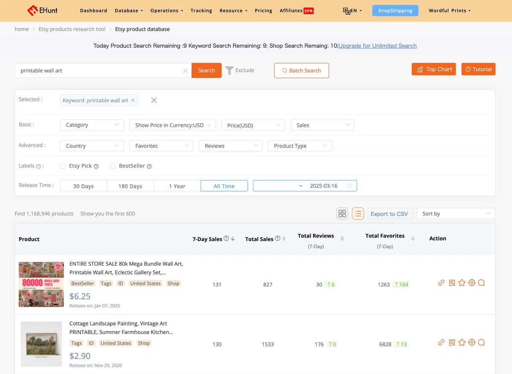Clear all selected filters with X icon
Image resolution: width=512 pixels, height=374 pixels.
click(x=154, y=100)
